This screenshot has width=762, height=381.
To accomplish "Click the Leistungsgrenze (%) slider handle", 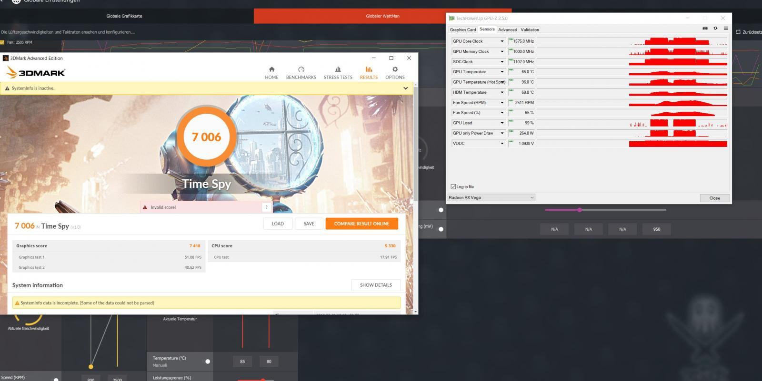I will pos(262,380).
